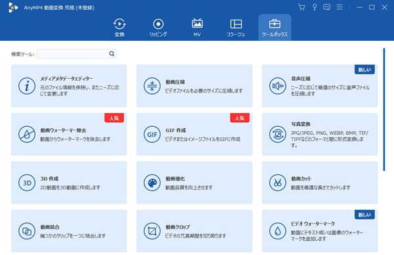Image resolution: width=394 pixels, height=255 pixels.
Task: Click the 動画強化 palette icon
Action: pyautogui.click(x=152, y=183)
